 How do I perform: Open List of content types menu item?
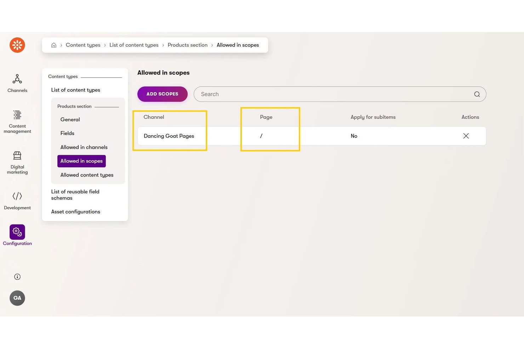click(x=76, y=90)
